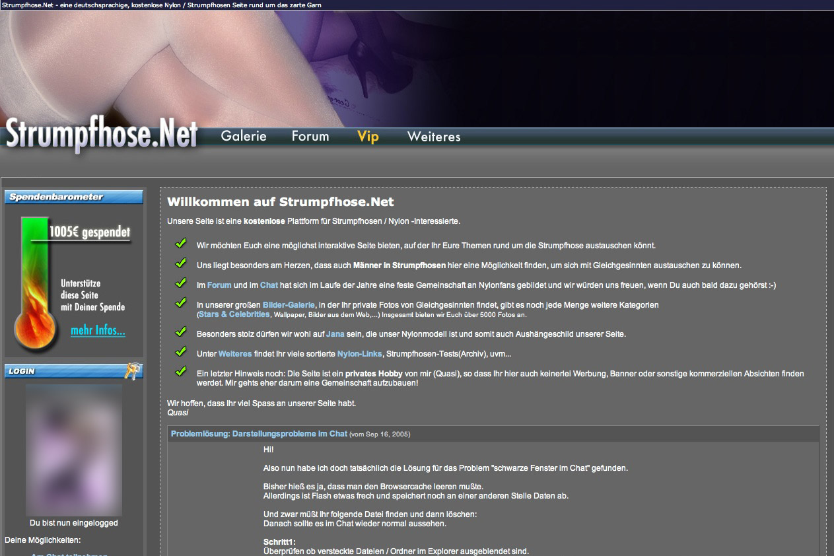834x556 pixels.
Task: Click the keys icon in Login header
Action: pyautogui.click(x=133, y=371)
